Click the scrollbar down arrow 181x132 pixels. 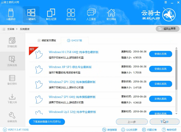point(176,114)
